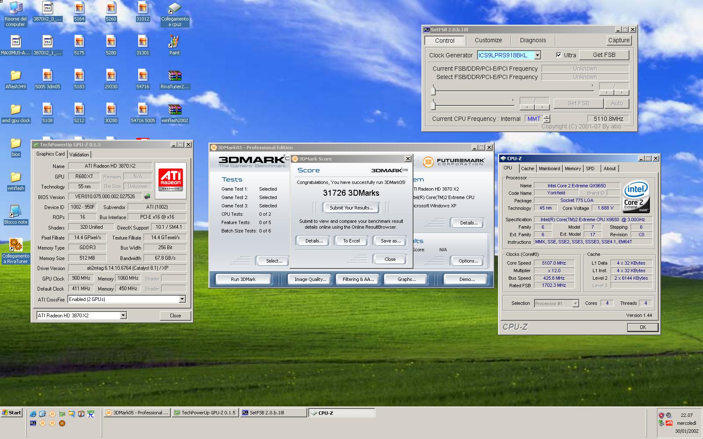The image size is (703, 439).
Task: Click the Capture button in SetFSB
Action: coord(619,40)
